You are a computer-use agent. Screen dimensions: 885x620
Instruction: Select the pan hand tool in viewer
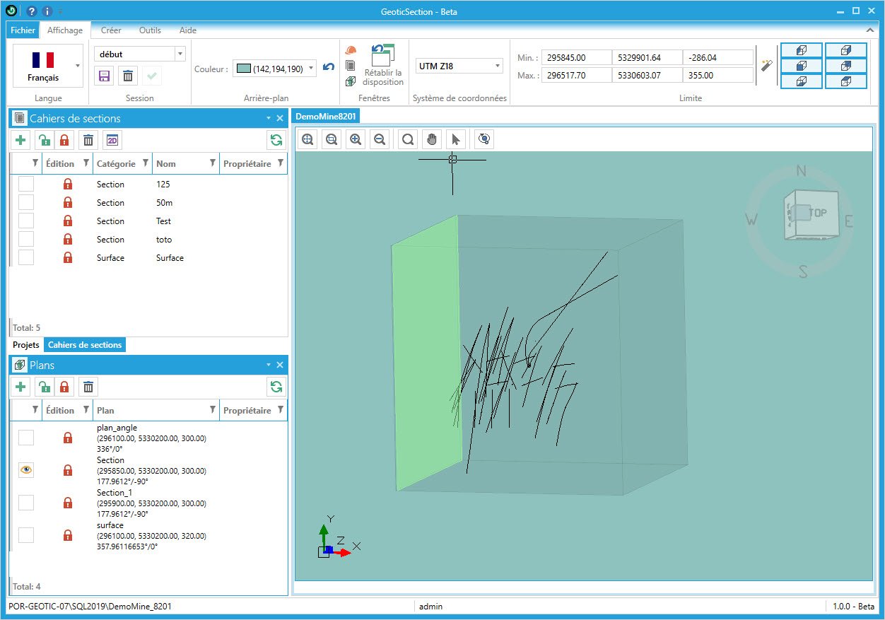click(432, 139)
